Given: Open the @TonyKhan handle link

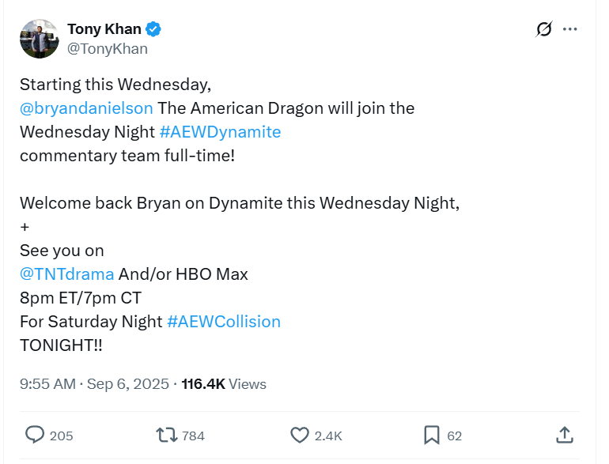Looking at the screenshot, I should [x=107, y=48].
